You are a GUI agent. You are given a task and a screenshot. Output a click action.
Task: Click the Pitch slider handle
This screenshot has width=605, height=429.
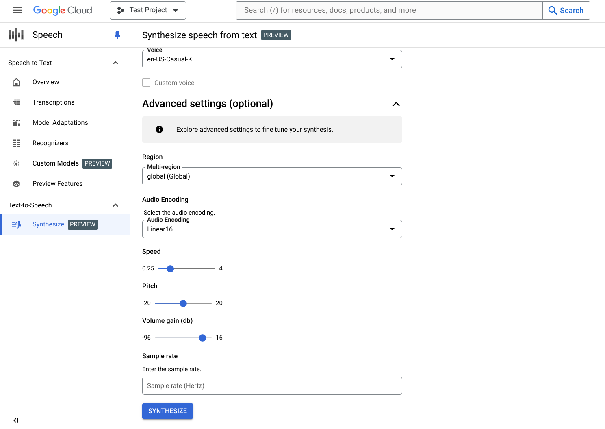click(x=183, y=303)
